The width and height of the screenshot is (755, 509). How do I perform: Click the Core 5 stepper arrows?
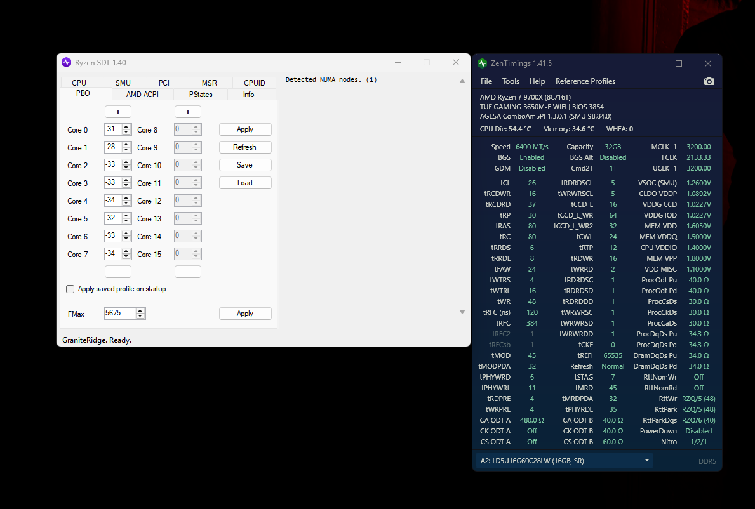[x=126, y=218]
